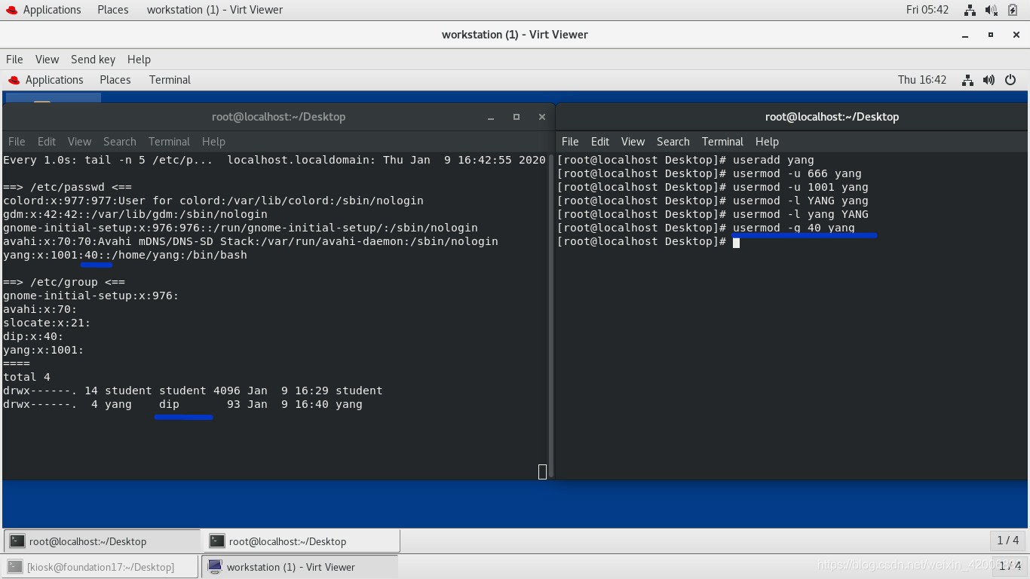Click 'useradd yang' command line

(x=774, y=160)
